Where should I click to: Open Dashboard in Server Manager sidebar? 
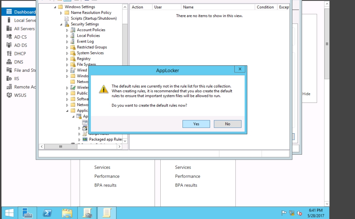coord(19,12)
